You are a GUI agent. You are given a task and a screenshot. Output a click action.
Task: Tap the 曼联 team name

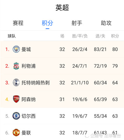tap(26, 133)
